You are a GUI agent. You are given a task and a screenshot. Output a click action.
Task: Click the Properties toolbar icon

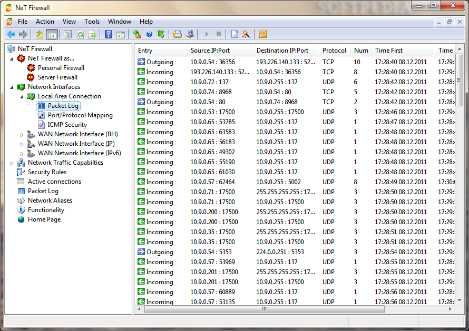(68, 34)
